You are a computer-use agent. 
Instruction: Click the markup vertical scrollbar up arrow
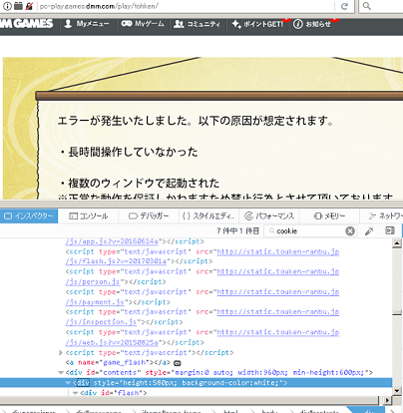pyautogui.click(x=397, y=243)
